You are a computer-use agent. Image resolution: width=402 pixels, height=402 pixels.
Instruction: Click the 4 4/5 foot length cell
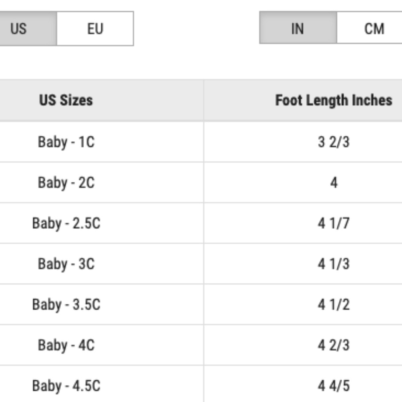tap(334, 385)
